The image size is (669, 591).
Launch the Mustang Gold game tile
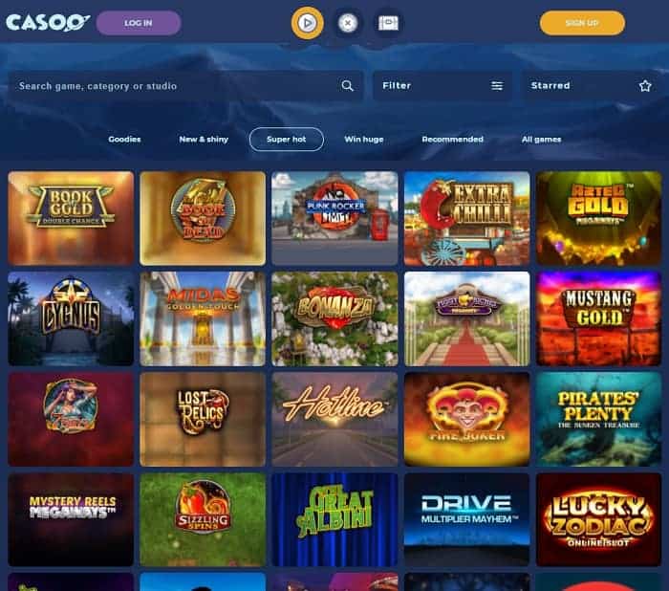(598, 318)
